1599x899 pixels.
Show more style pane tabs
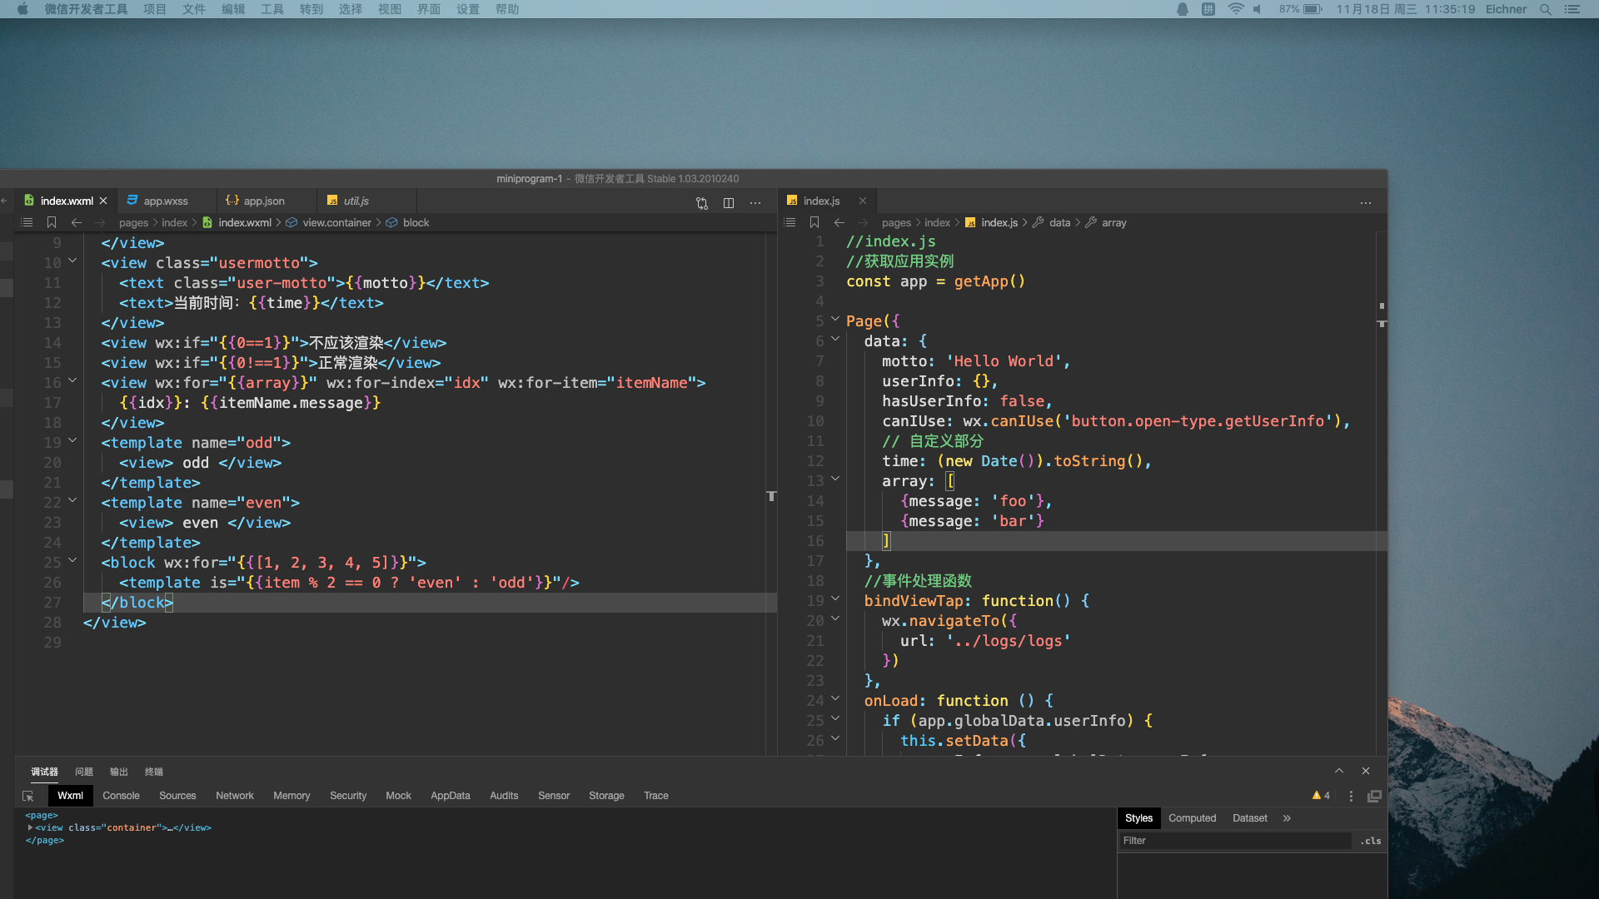[x=1287, y=818]
